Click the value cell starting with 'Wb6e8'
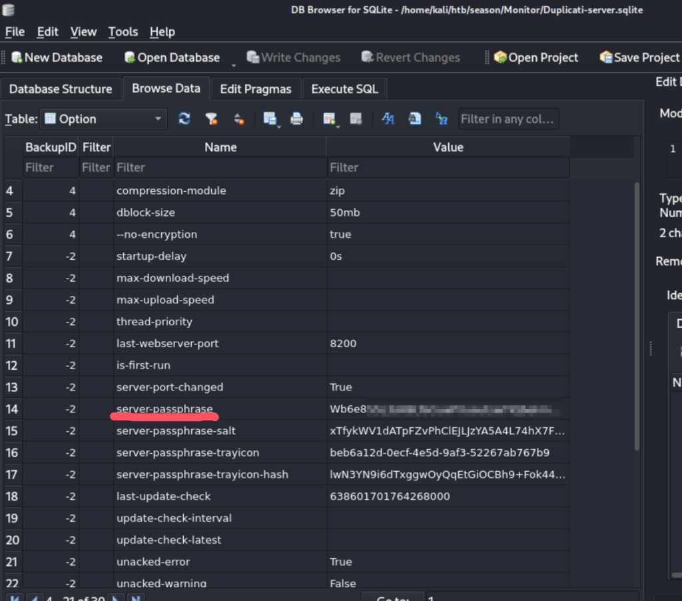The image size is (682, 601). tap(448, 409)
